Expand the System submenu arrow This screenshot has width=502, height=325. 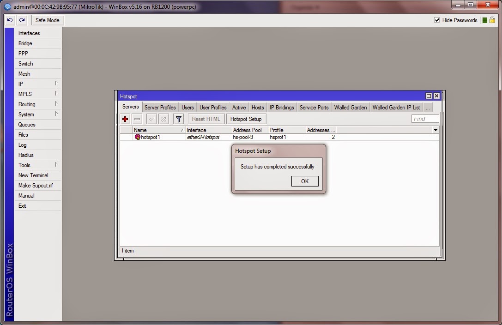coord(56,114)
